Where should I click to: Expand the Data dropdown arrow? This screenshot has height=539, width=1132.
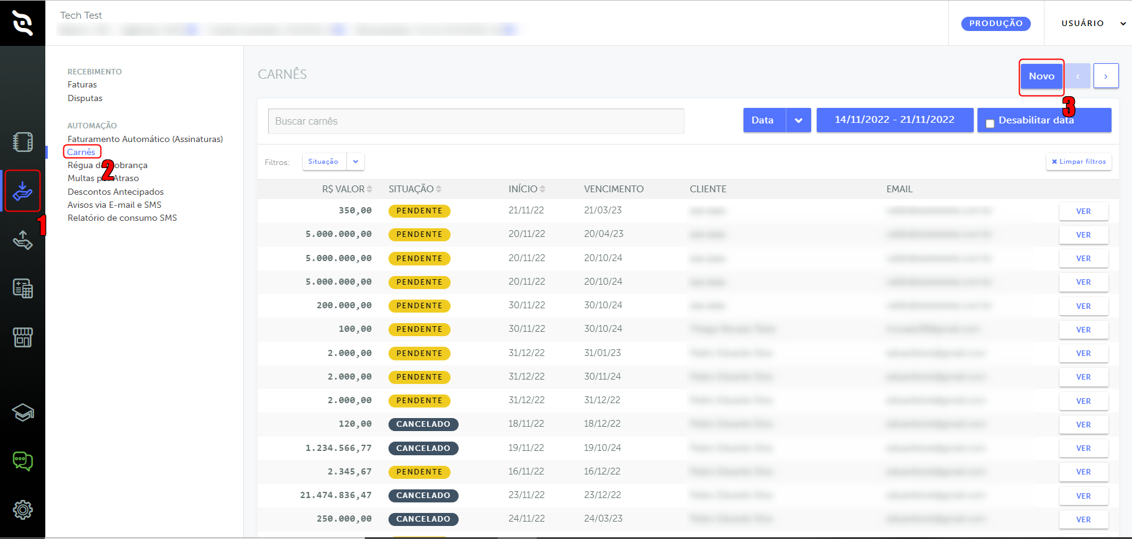799,120
